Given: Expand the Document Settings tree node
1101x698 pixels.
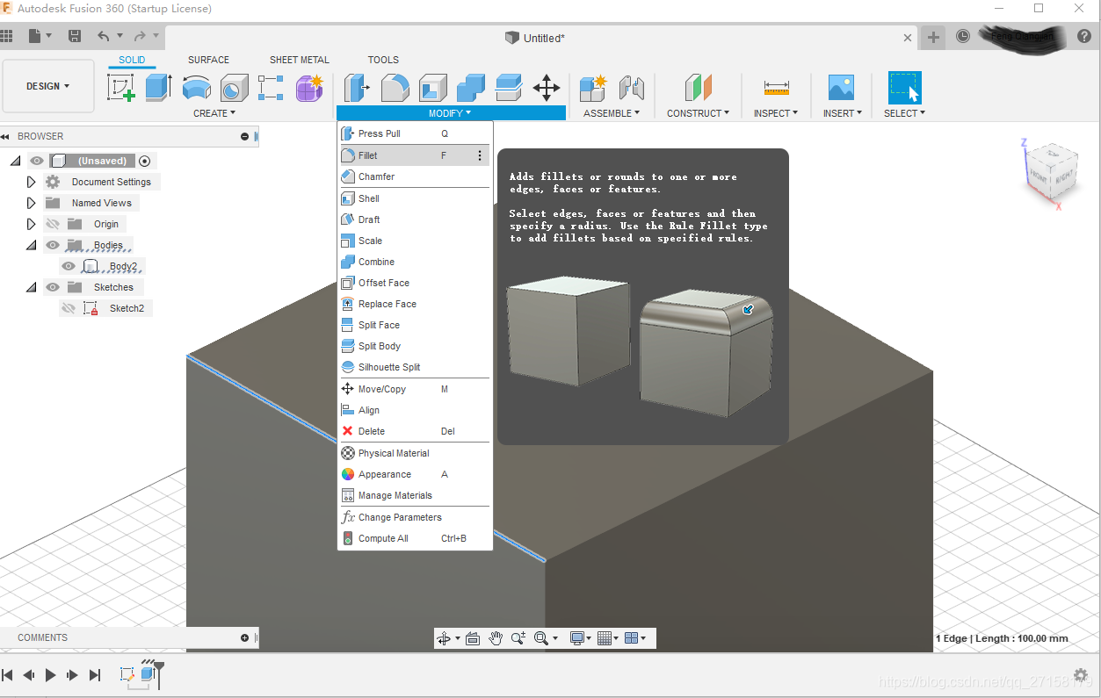Looking at the screenshot, I should (x=31, y=182).
